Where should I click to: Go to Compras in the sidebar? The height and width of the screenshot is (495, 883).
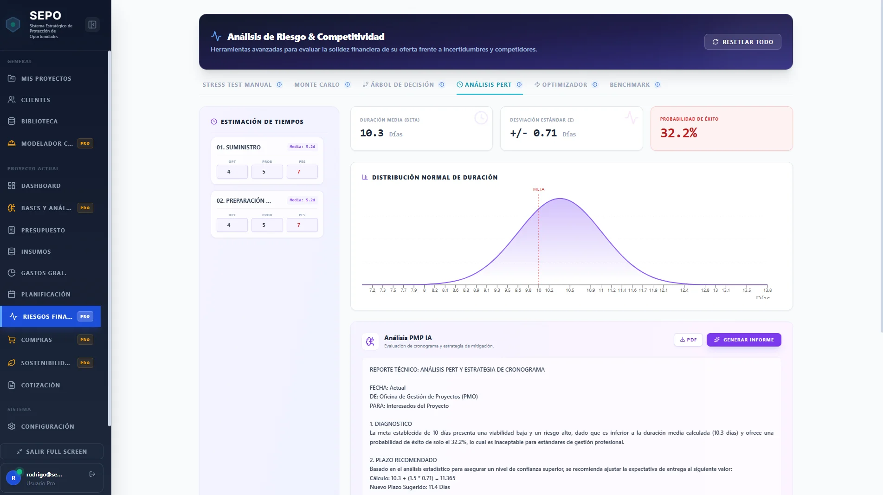pos(37,340)
